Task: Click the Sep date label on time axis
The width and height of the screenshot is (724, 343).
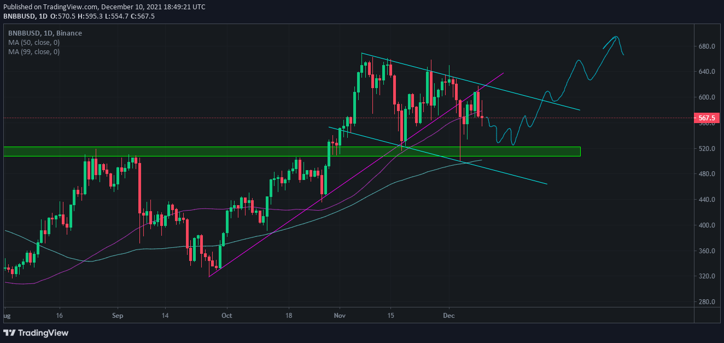Action: (x=118, y=316)
